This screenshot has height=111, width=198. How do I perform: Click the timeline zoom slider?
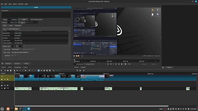click(58, 71)
